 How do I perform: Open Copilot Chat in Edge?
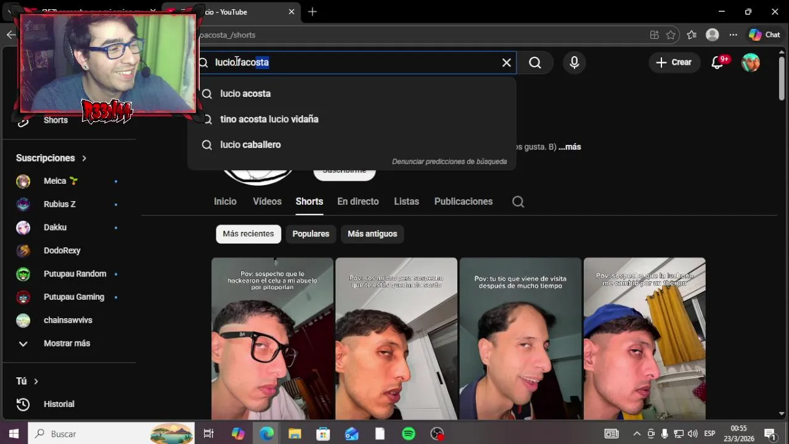click(765, 35)
